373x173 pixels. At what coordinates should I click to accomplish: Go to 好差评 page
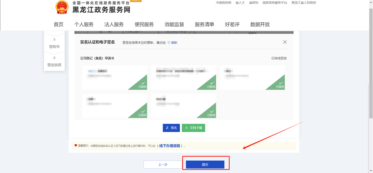click(x=232, y=24)
